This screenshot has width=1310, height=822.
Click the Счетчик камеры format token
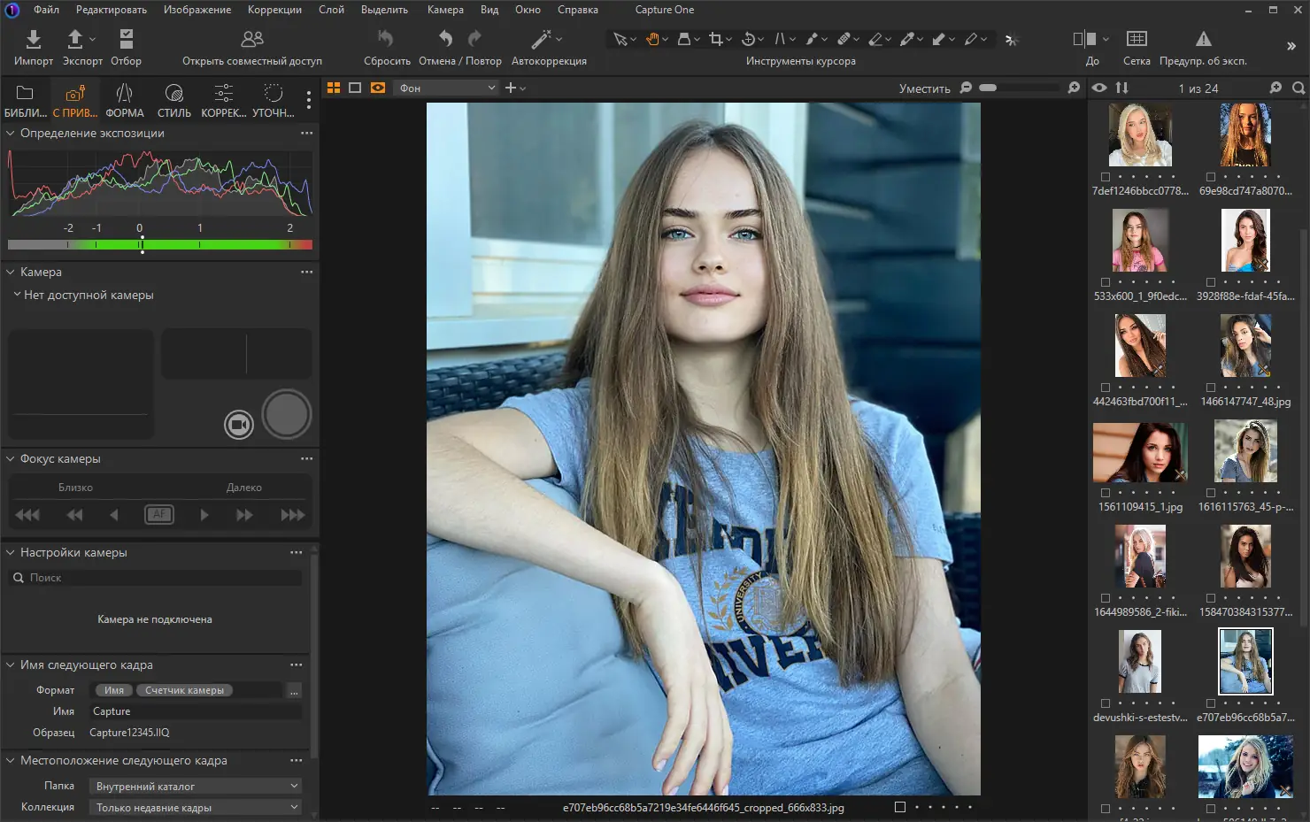coord(184,690)
